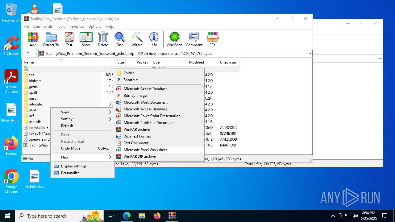Create new Microsoft PowerPoint Presentation

[159, 116]
